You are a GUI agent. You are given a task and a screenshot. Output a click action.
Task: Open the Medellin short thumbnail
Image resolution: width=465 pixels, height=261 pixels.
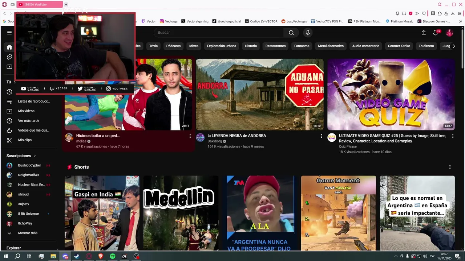[x=181, y=213]
